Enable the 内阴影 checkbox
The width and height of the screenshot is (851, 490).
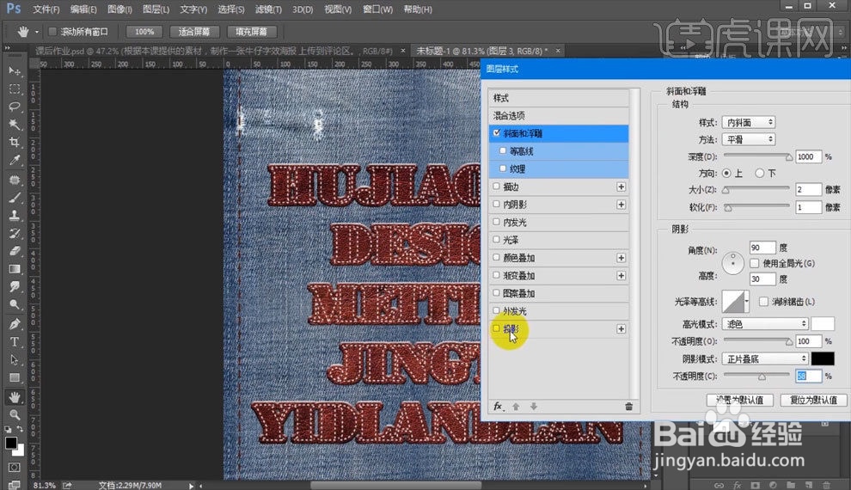click(496, 204)
